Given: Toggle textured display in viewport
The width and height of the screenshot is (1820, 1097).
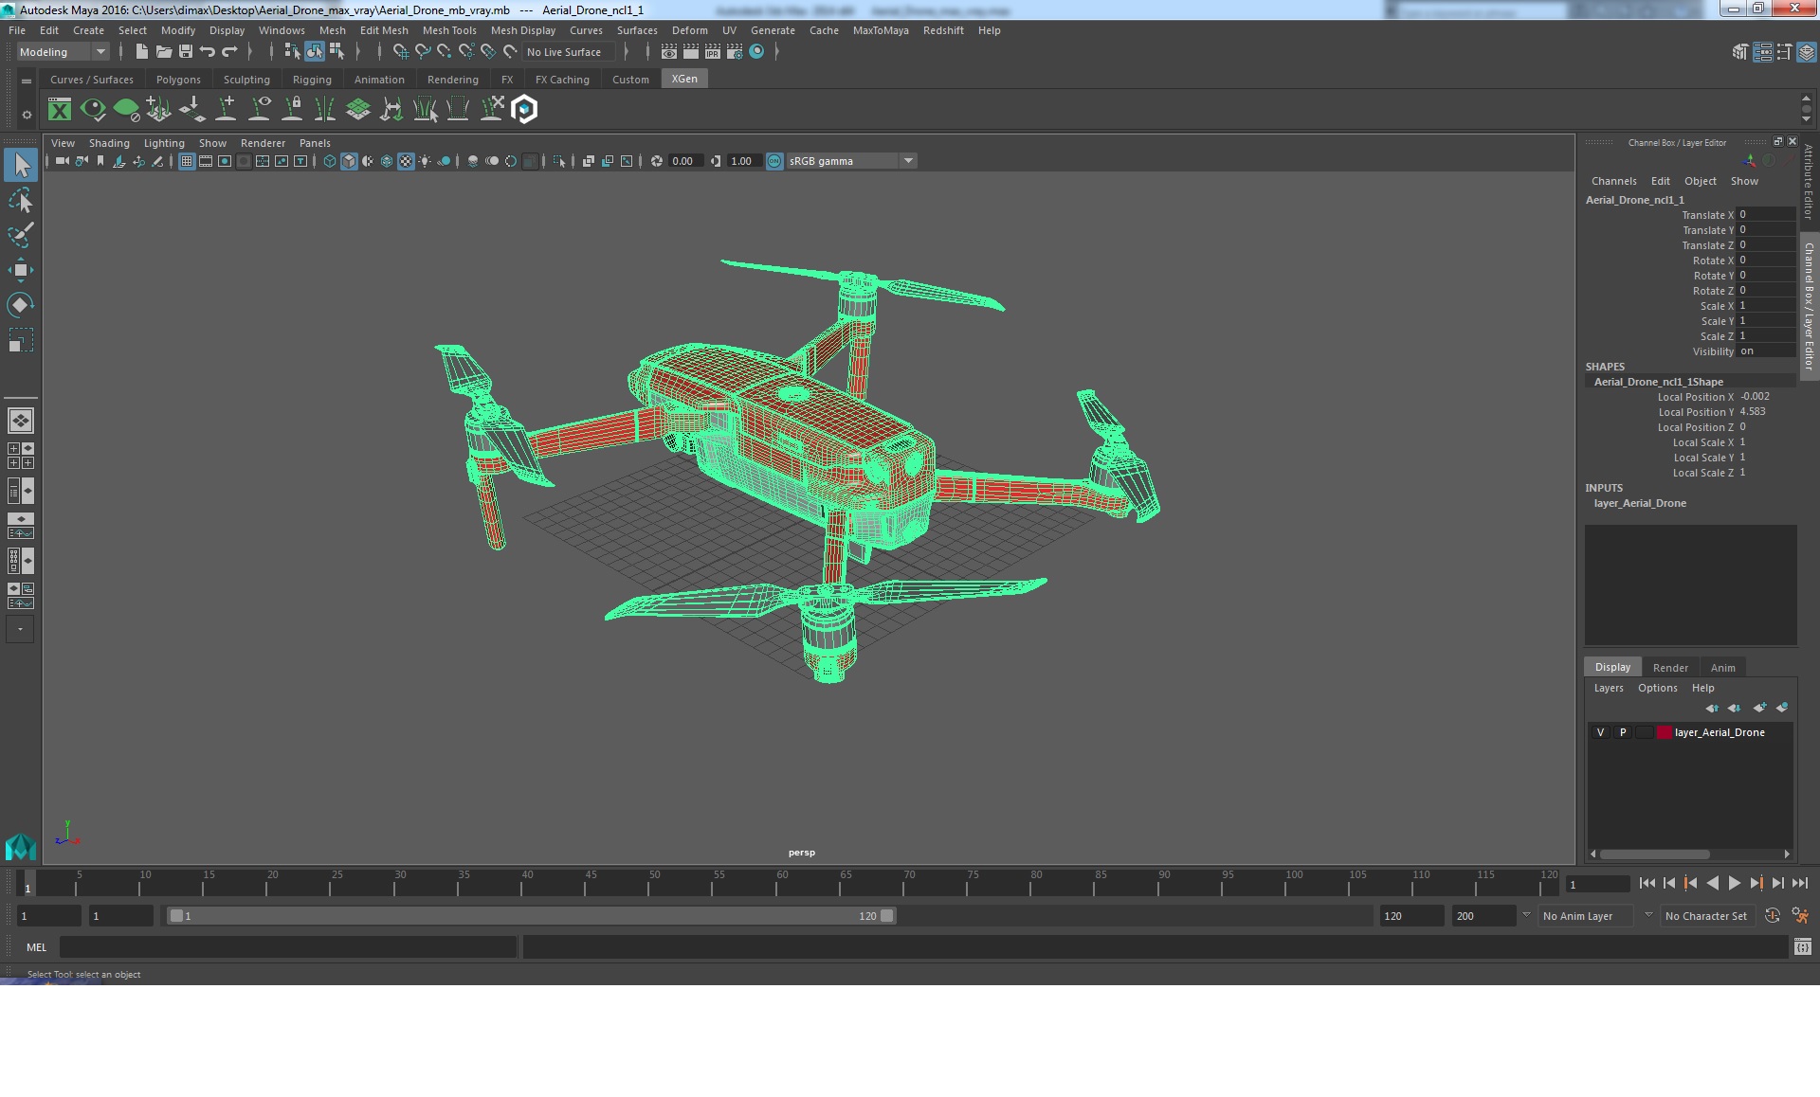Looking at the screenshot, I should coord(406,161).
